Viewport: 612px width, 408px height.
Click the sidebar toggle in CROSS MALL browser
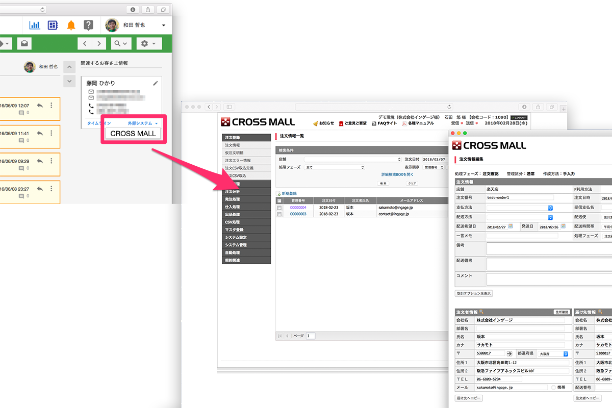pos(229,107)
